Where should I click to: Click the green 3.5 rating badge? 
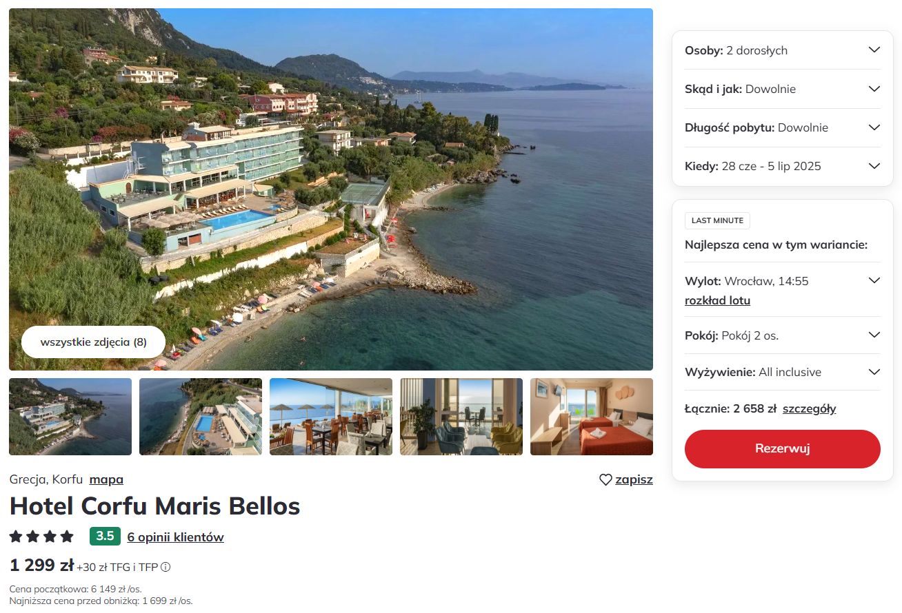click(x=105, y=537)
